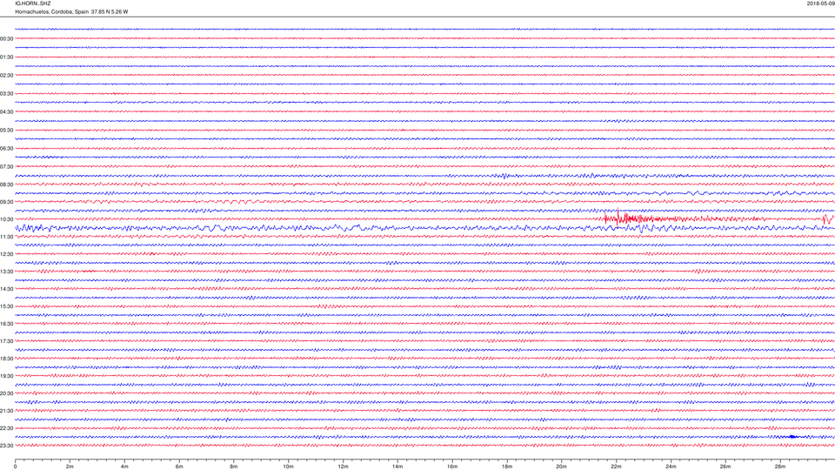Image resolution: width=835 pixels, height=470 pixels.
Task: Click the 21:30 time label
Action: [x=6, y=411]
